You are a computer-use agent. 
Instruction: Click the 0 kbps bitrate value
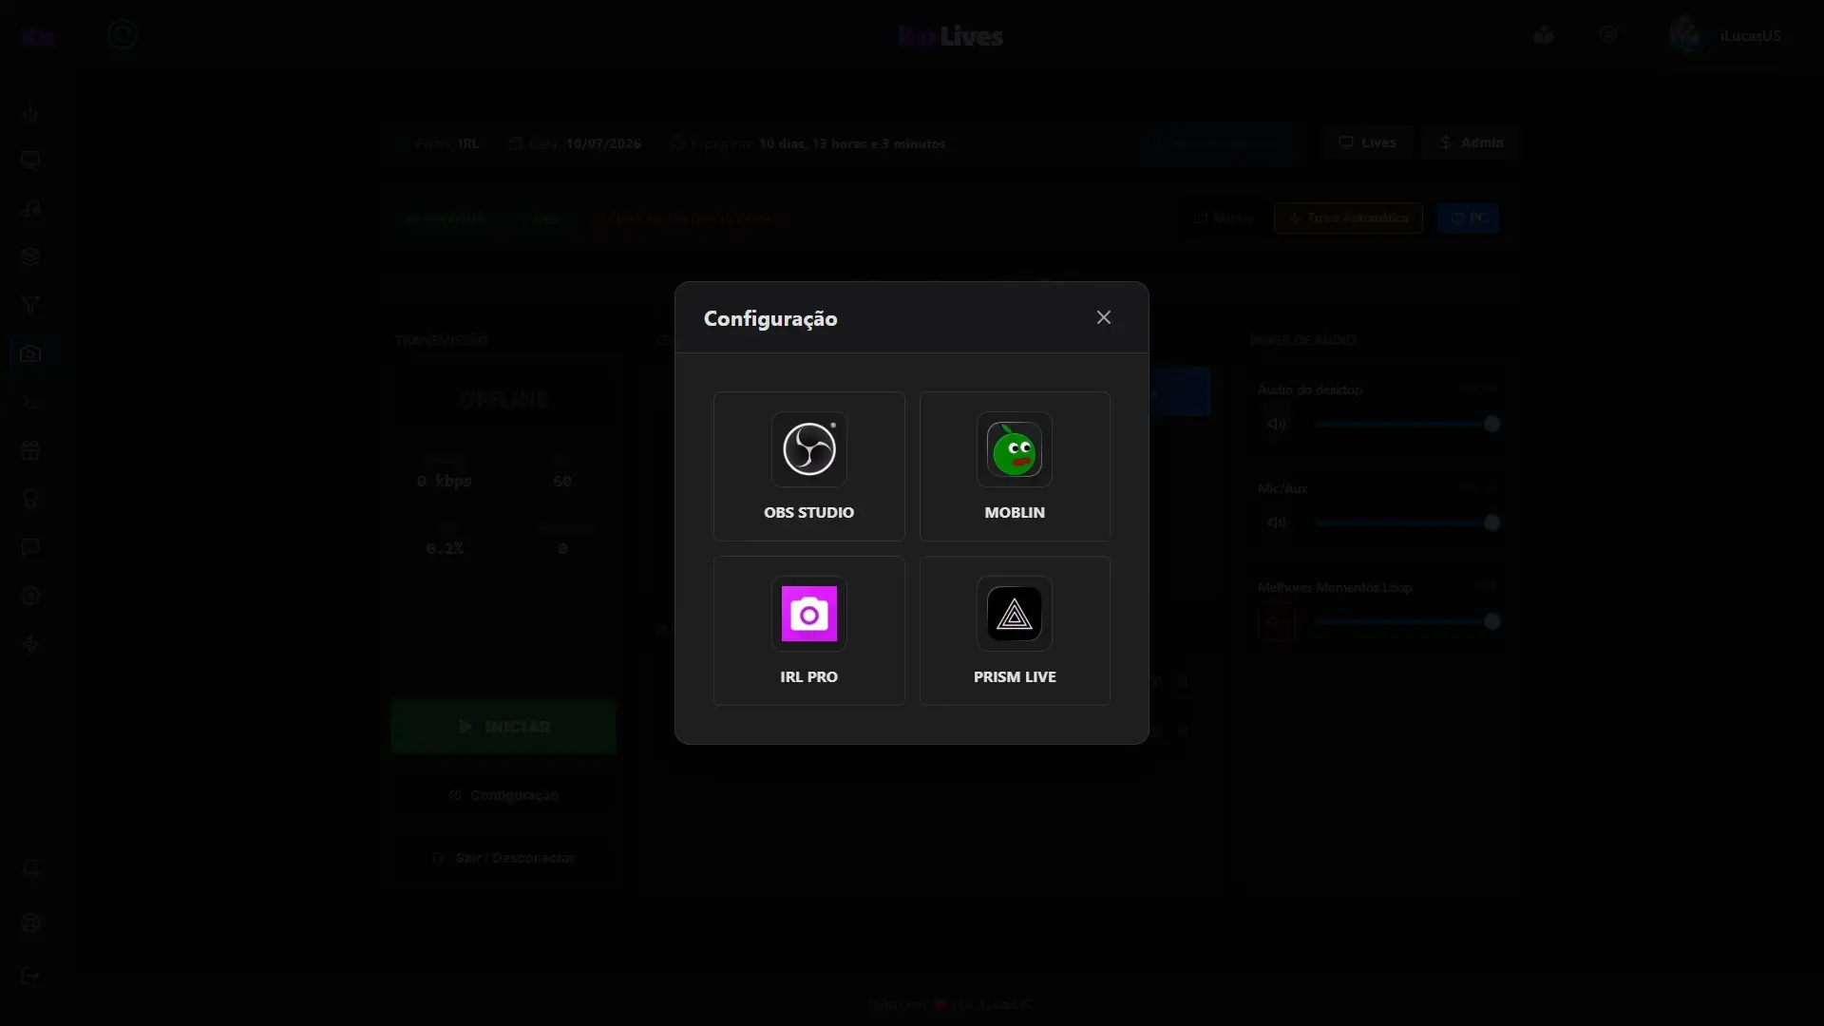tap(444, 481)
